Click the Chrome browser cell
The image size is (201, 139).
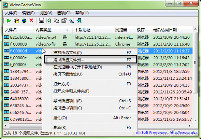click(x=123, y=44)
